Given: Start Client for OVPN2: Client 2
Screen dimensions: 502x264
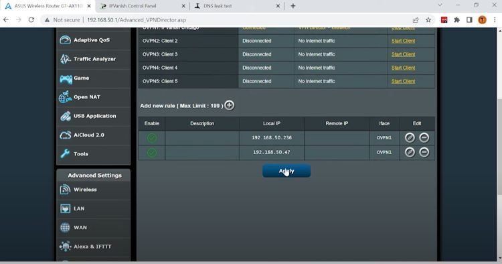Looking at the screenshot, I should [x=403, y=41].
